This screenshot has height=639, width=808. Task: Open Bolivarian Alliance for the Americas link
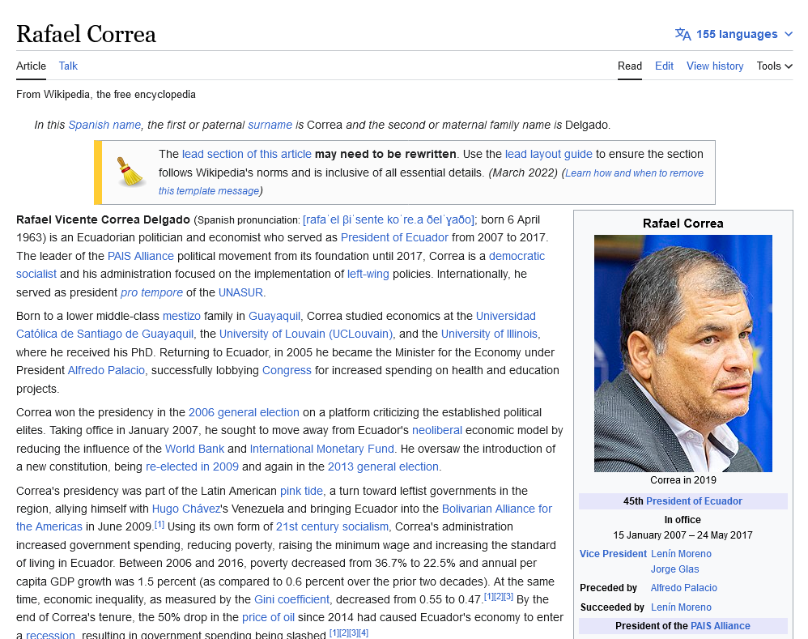click(497, 509)
